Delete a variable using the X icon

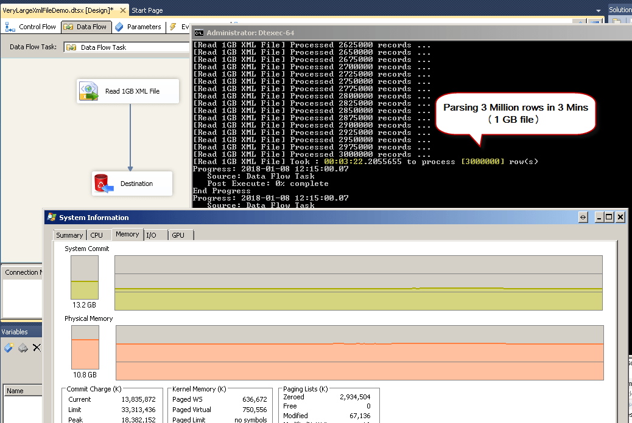tap(37, 348)
